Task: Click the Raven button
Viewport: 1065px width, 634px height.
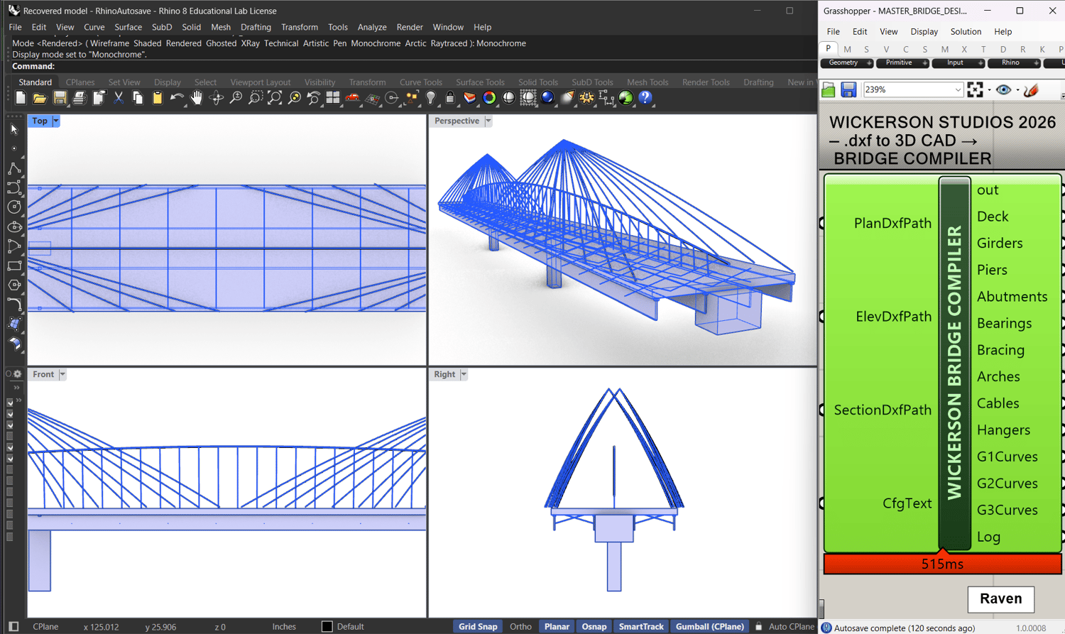Action: pos(1000,599)
